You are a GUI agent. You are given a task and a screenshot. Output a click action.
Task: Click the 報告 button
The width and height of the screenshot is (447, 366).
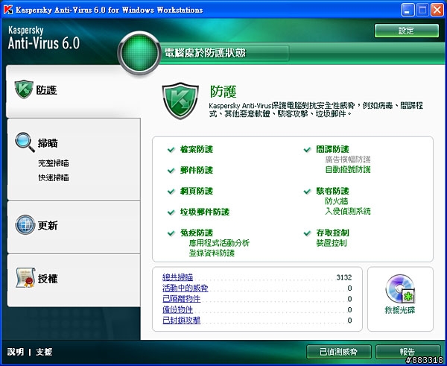tap(408, 352)
